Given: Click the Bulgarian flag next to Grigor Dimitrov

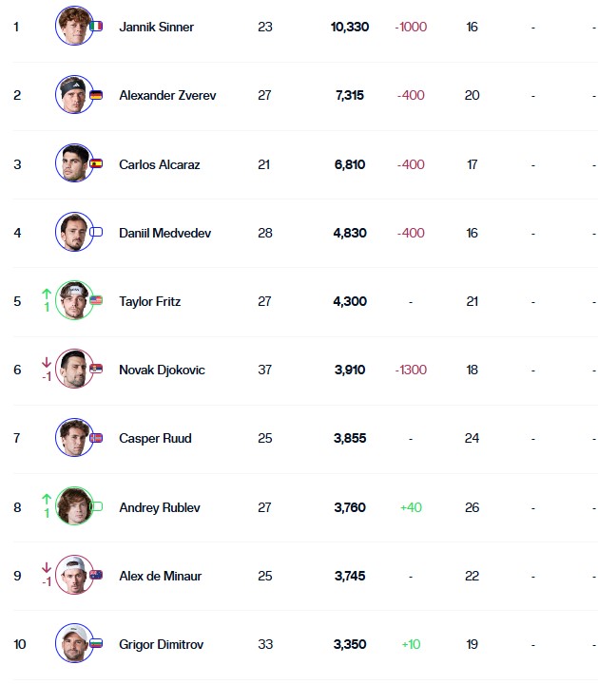Looking at the screenshot, I should click(96, 643).
